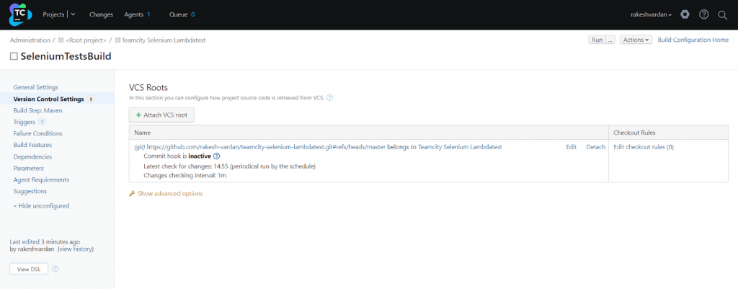This screenshot has width=738, height=289.
Task: Open the Actions dropdown
Action: (636, 40)
